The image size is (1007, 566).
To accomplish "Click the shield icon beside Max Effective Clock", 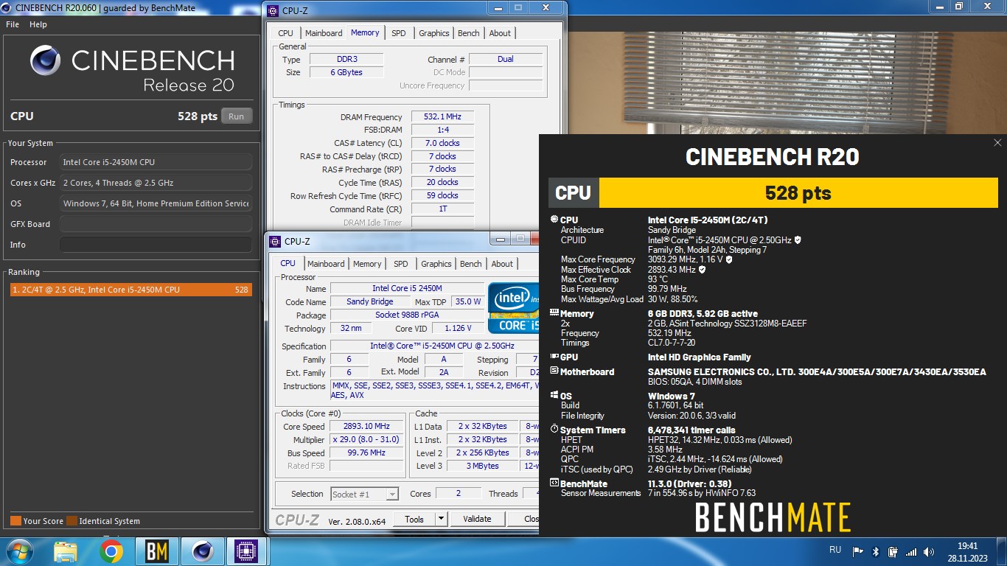I will tap(702, 270).
